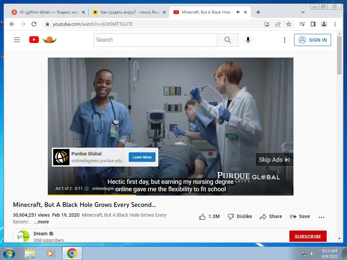The width and height of the screenshot is (347, 260).
Task: Go back with the browser back arrow
Action: (x=12, y=24)
